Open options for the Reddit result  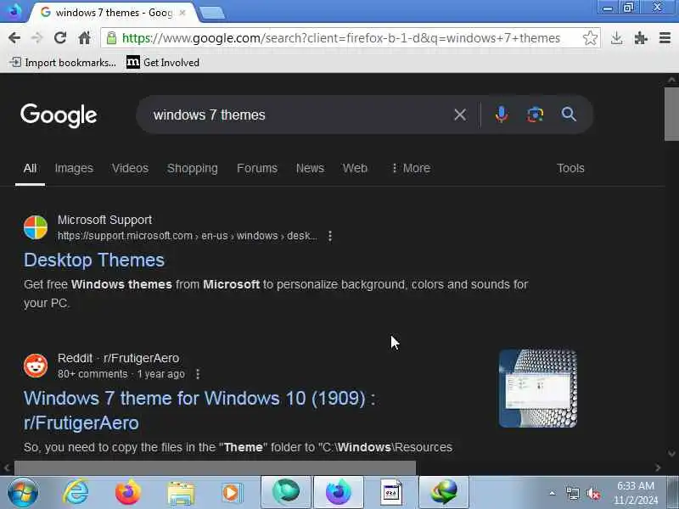click(x=198, y=374)
